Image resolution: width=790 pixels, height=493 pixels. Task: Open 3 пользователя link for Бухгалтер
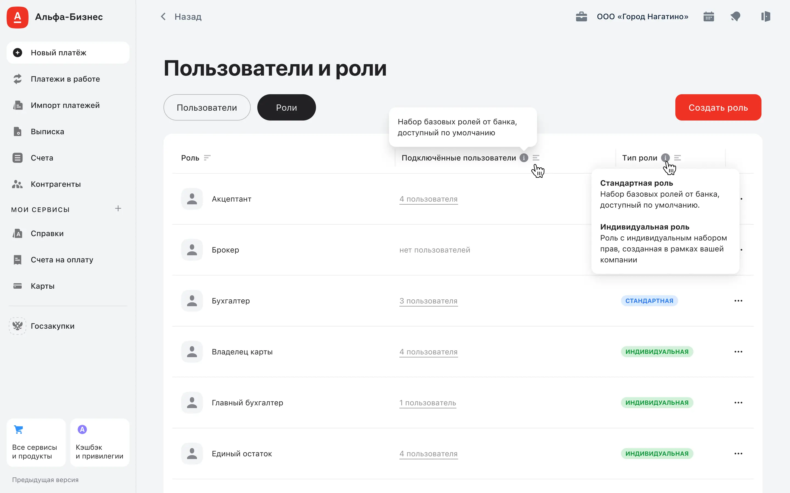tap(428, 301)
